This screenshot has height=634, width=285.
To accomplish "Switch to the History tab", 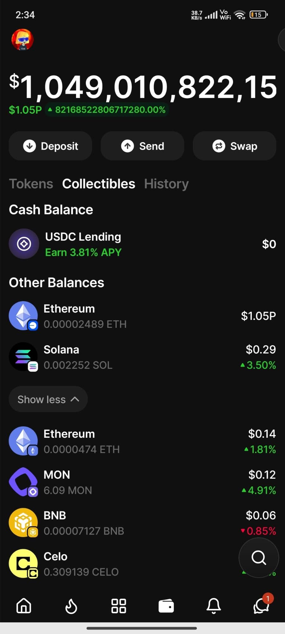I will pos(166,184).
